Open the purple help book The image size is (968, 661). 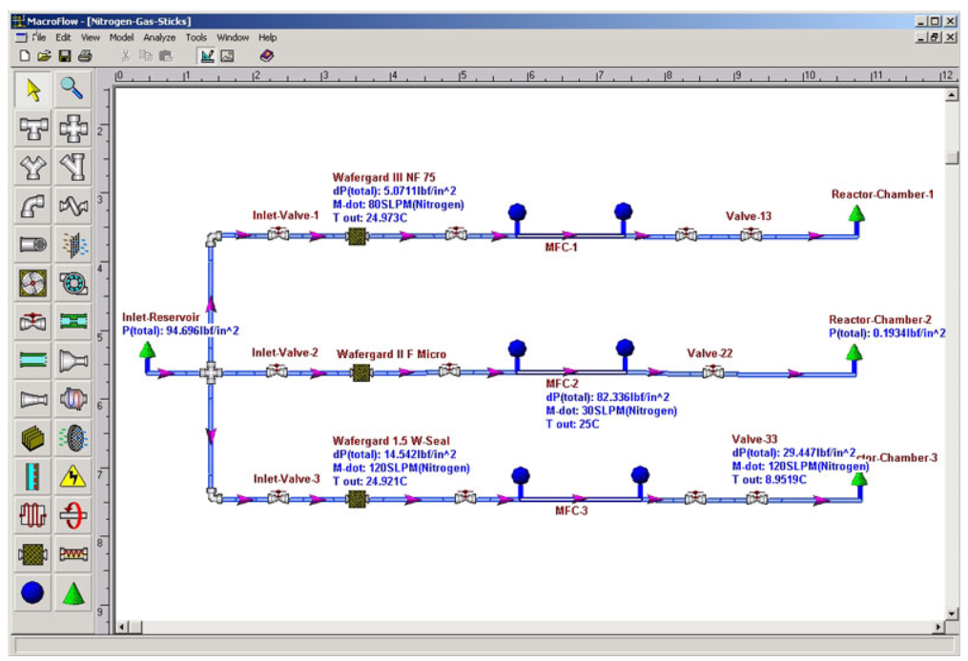(x=267, y=56)
